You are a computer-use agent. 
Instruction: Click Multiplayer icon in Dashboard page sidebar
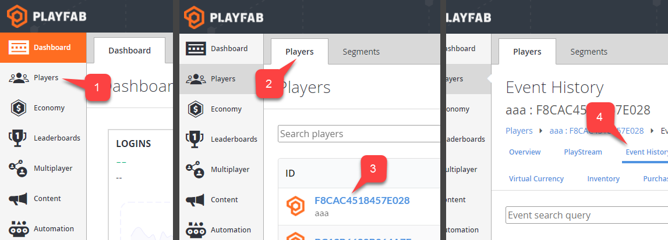click(18, 168)
